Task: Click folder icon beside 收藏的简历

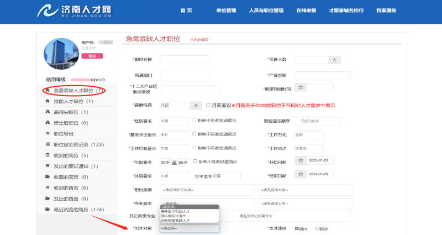Action: point(48,177)
